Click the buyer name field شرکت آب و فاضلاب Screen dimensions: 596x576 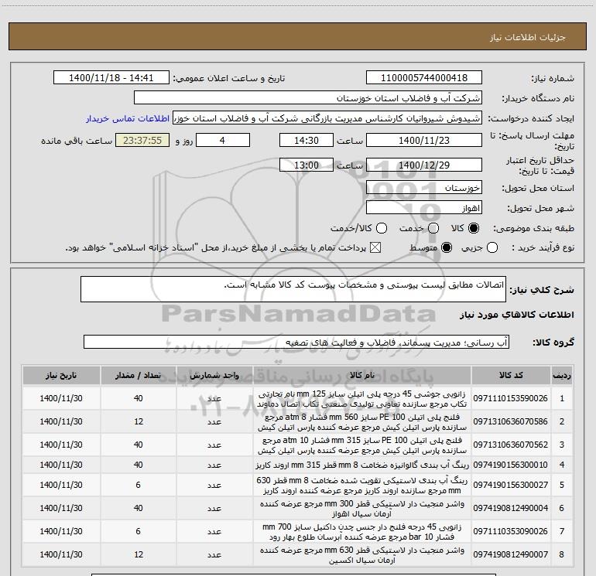point(308,97)
